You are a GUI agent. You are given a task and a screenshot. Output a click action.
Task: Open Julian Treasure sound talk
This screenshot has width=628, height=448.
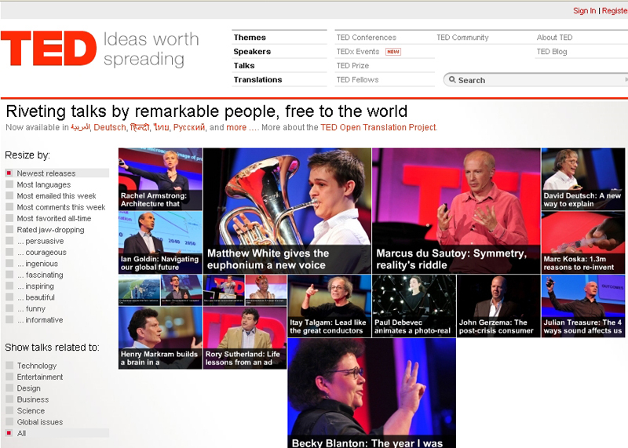coord(583,306)
